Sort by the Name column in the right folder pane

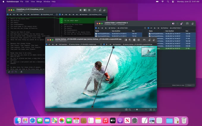click(x=151, y=31)
